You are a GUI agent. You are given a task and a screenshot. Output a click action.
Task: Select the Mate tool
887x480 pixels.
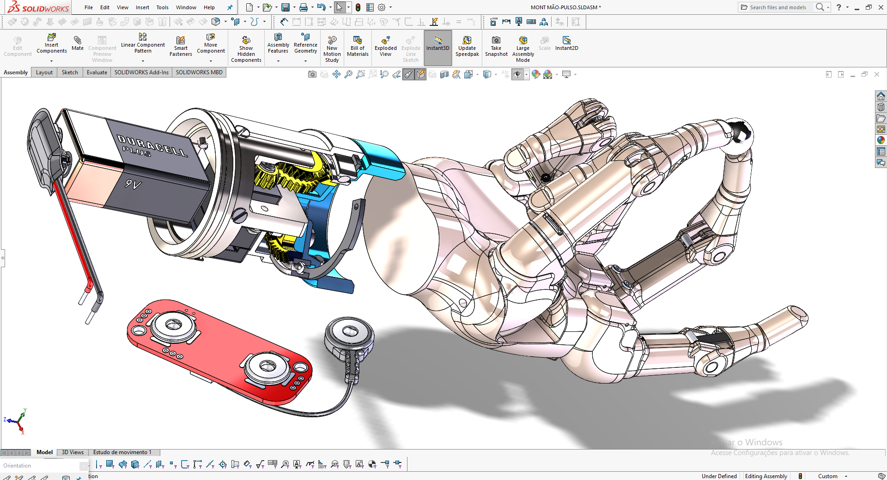(x=78, y=46)
